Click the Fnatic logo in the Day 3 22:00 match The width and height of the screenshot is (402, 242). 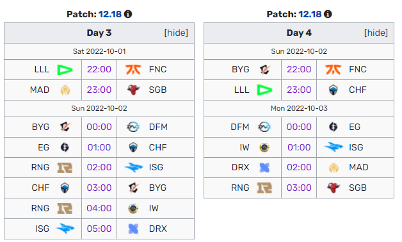pos(133,70)
